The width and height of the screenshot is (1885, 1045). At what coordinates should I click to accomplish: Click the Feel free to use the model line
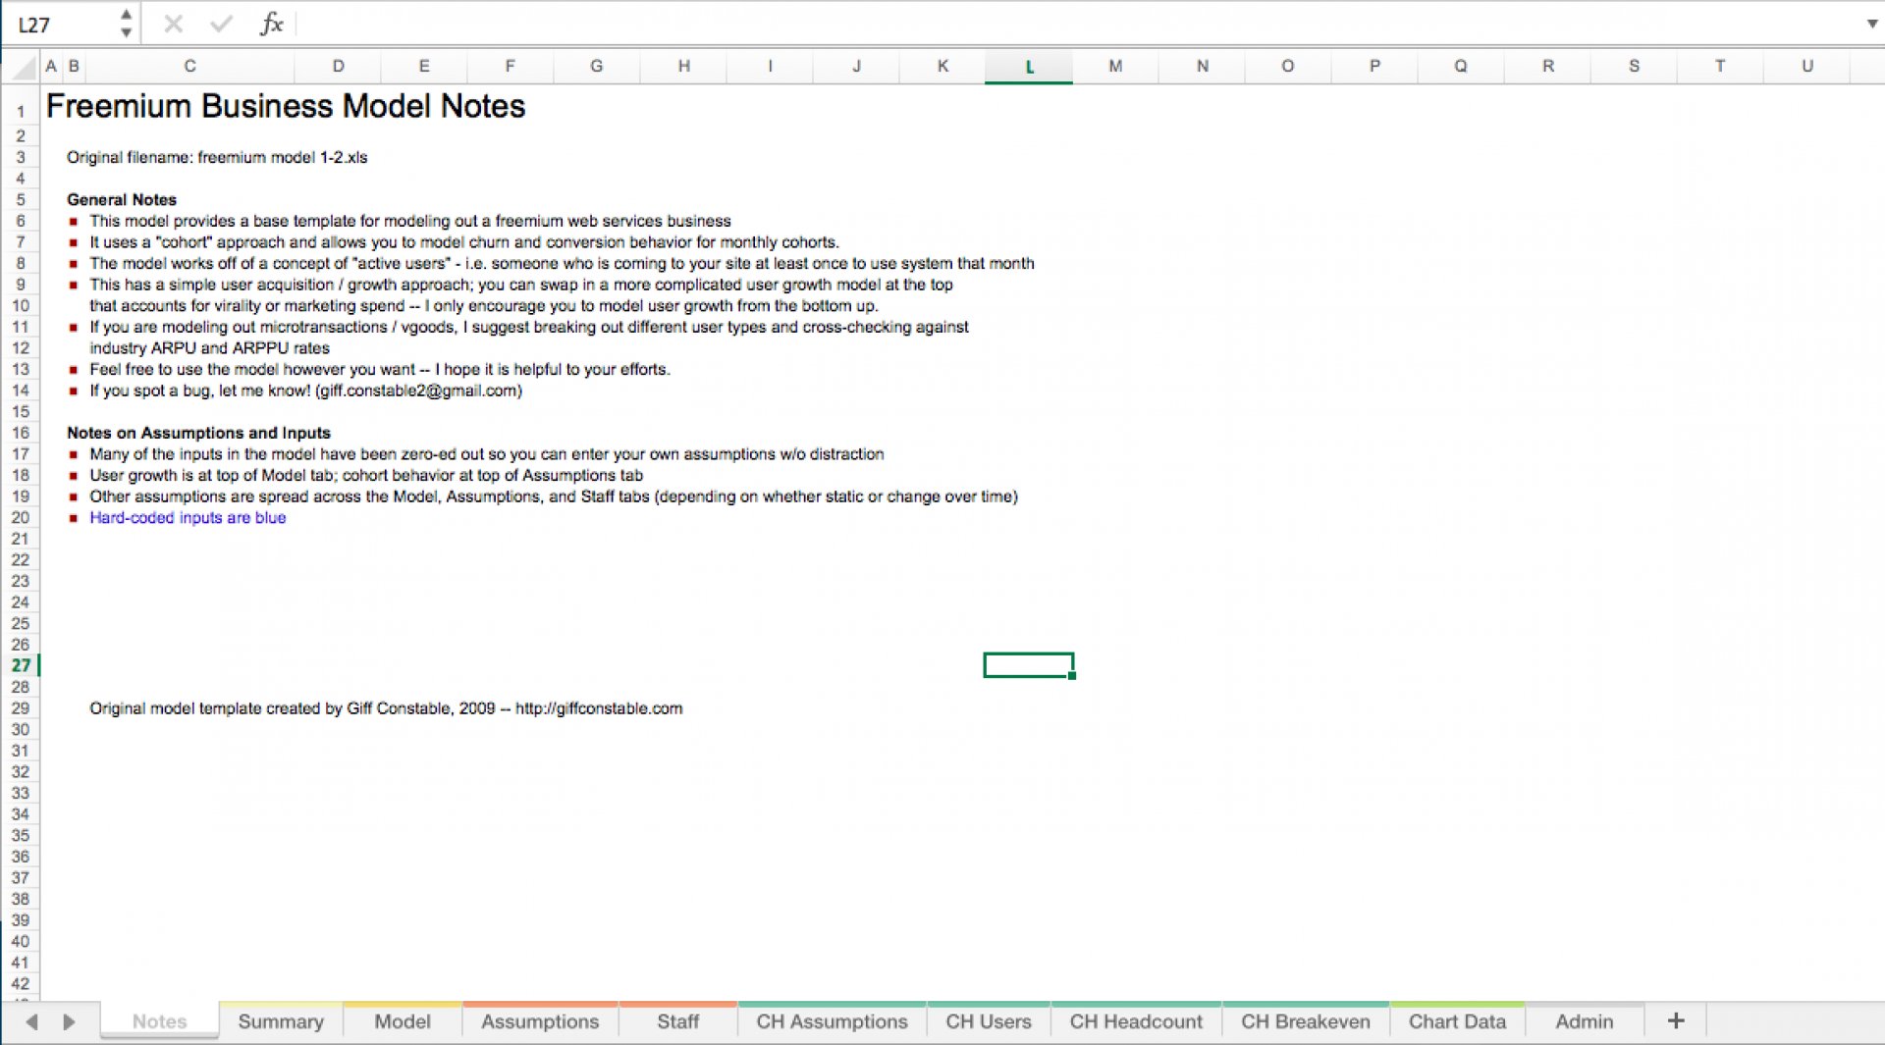380,369
